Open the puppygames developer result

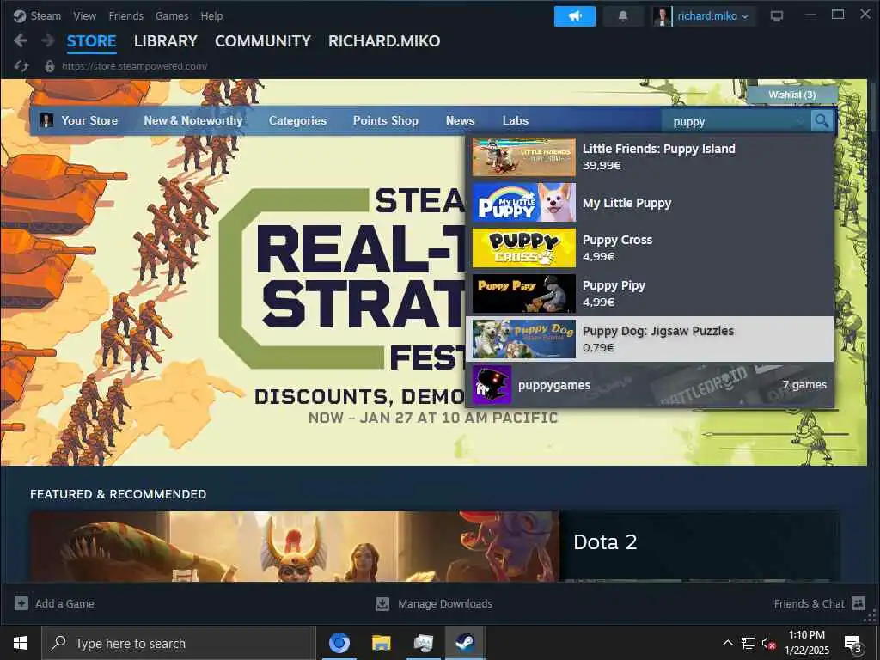click(650, 385)
